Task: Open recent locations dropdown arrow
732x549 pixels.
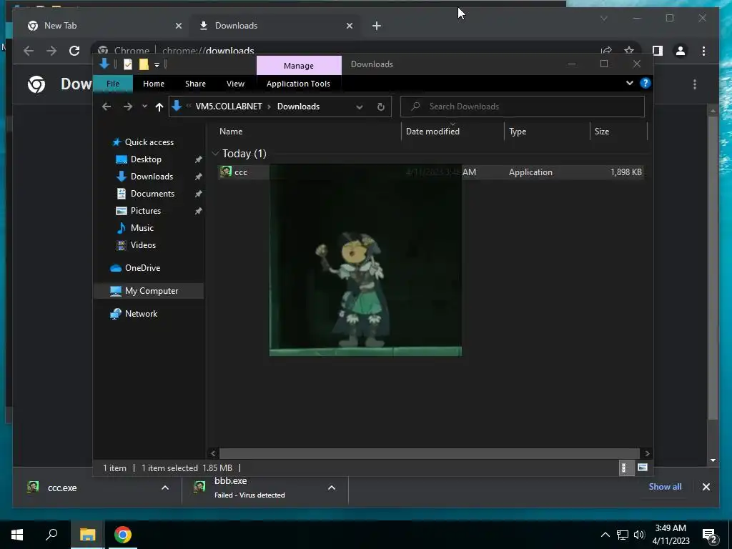Action: 144,107
